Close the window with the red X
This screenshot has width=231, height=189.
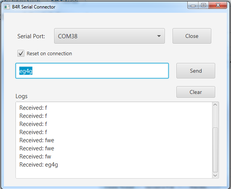[218, 5]
